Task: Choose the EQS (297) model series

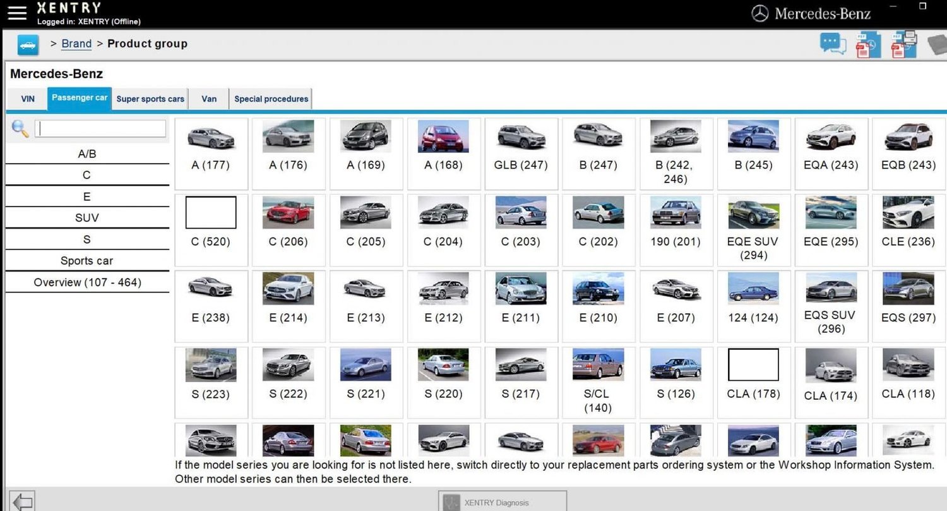Action: (x=908, y=306)
